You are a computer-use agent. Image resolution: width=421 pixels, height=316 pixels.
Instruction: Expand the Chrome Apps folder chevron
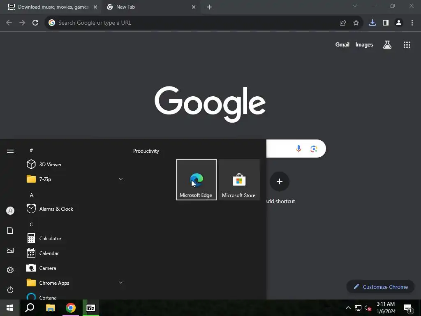[x=121, y=283]
